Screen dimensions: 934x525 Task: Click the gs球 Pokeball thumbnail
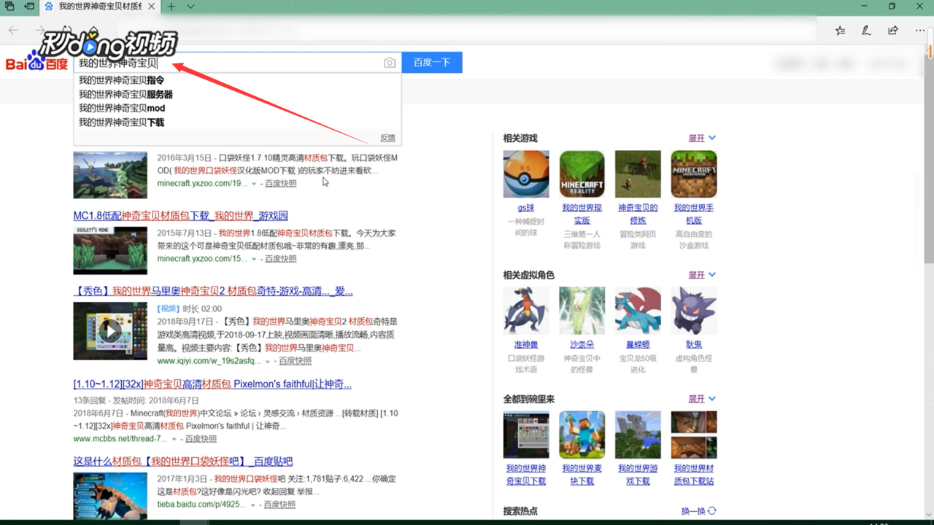coord(526,174)
